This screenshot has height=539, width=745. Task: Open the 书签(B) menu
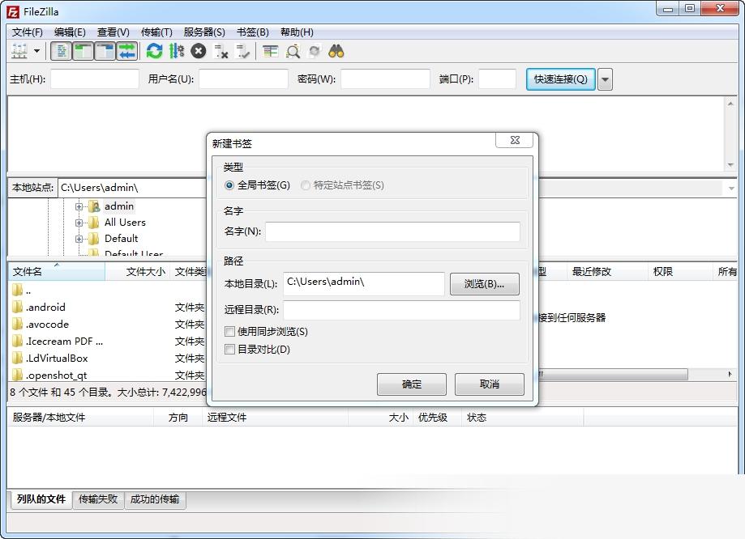253,32
